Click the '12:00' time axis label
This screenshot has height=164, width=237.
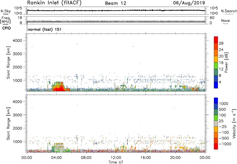[116, 158]
